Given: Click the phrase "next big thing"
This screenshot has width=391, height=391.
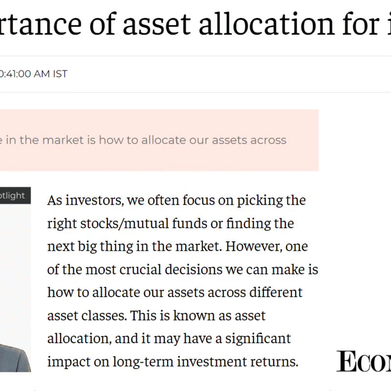Looking at the screenshot, I should (83, 246).
